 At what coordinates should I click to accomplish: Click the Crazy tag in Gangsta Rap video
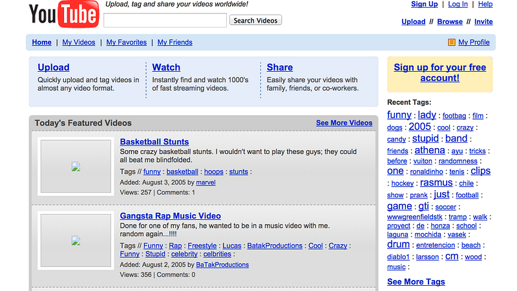[337, 246]
